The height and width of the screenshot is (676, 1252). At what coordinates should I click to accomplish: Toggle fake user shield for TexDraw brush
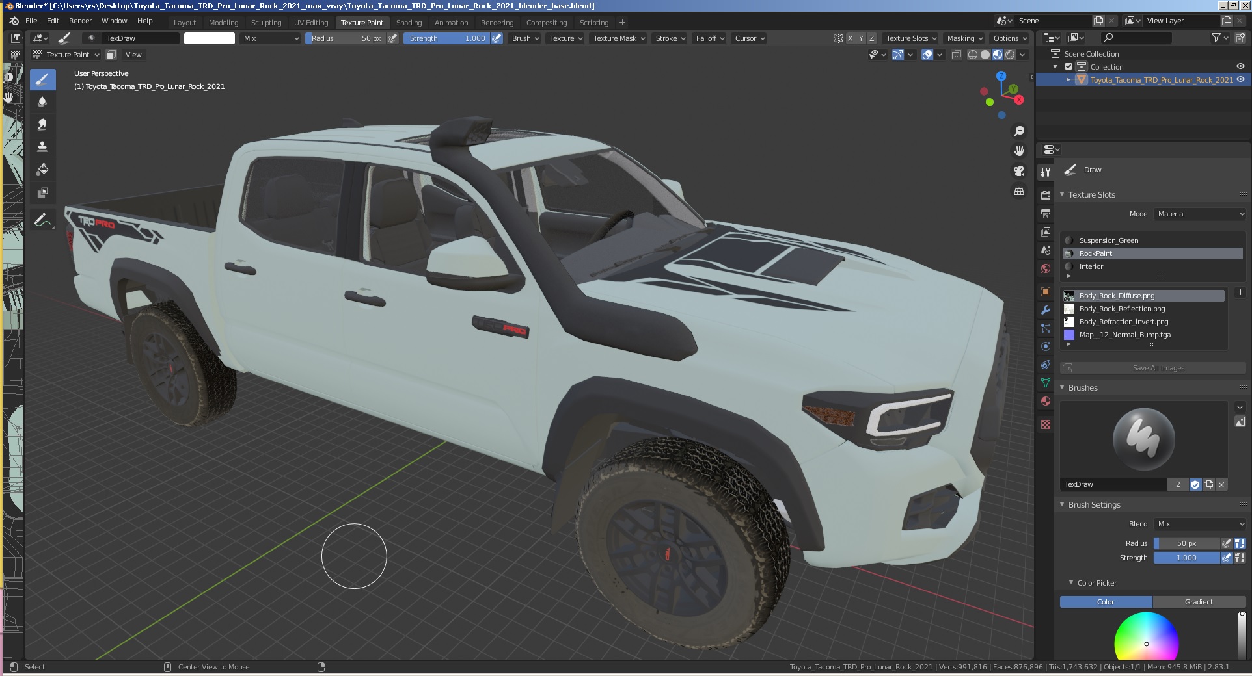point(1195,484)
